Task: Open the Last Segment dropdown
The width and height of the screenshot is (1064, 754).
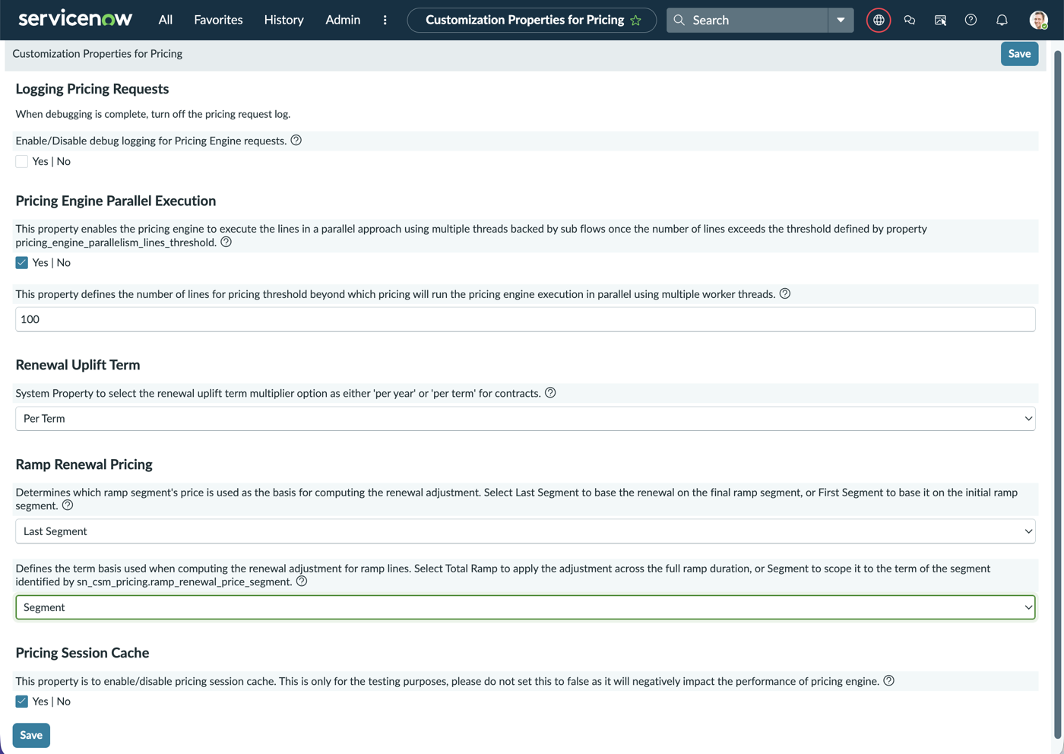Action: coord(525,531)
